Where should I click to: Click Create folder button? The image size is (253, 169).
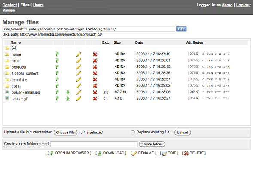[152, 144]
